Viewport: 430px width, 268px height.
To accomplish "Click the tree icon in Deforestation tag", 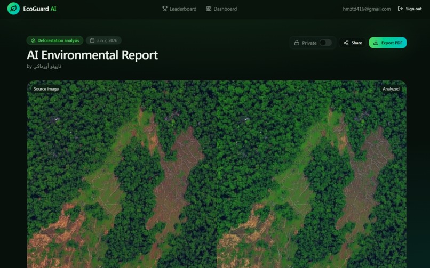I will (x=33, y=40).
